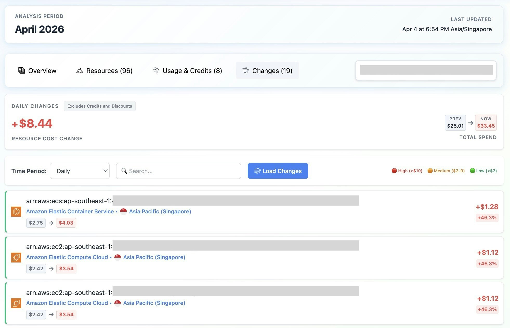Click the Excludes Credits and Discounts badge

[100, 106]
